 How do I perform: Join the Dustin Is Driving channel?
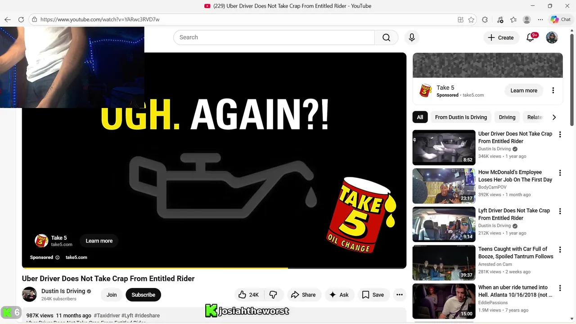tap(112, 295)
